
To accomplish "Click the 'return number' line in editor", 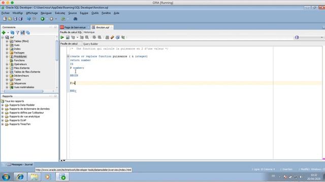I will pos(80,60).
